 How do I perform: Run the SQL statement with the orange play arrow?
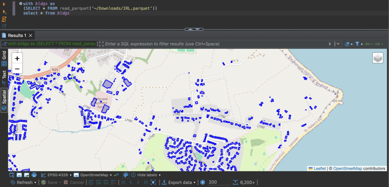coord(4,4)
